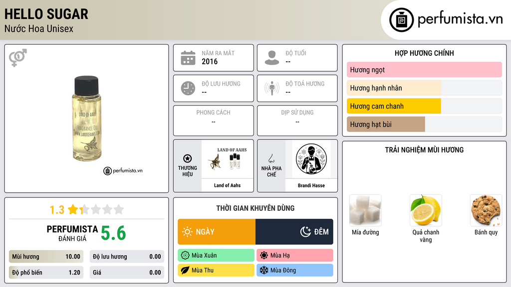Click the first yellow rating star

point(73,209)
